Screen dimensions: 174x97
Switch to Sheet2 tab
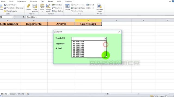pyautogui.click(x=13, y=94)
